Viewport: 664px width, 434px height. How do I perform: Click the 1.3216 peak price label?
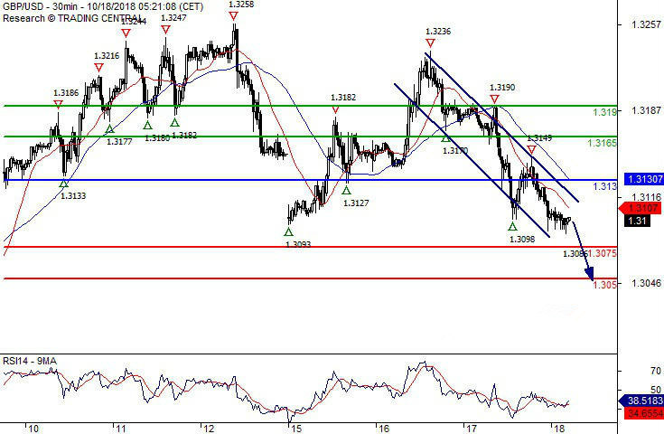tap(107, 56)
